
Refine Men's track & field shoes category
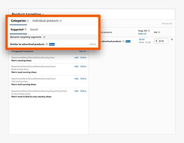click(83, 91)
